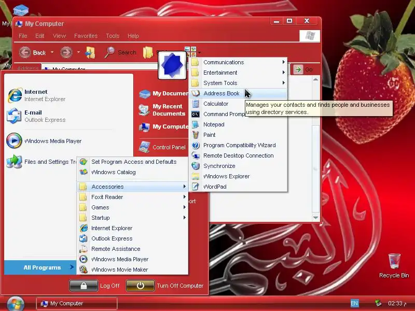Open the Back button history dropdown arrow
The image size is (415, 311).
pos(52,52)
